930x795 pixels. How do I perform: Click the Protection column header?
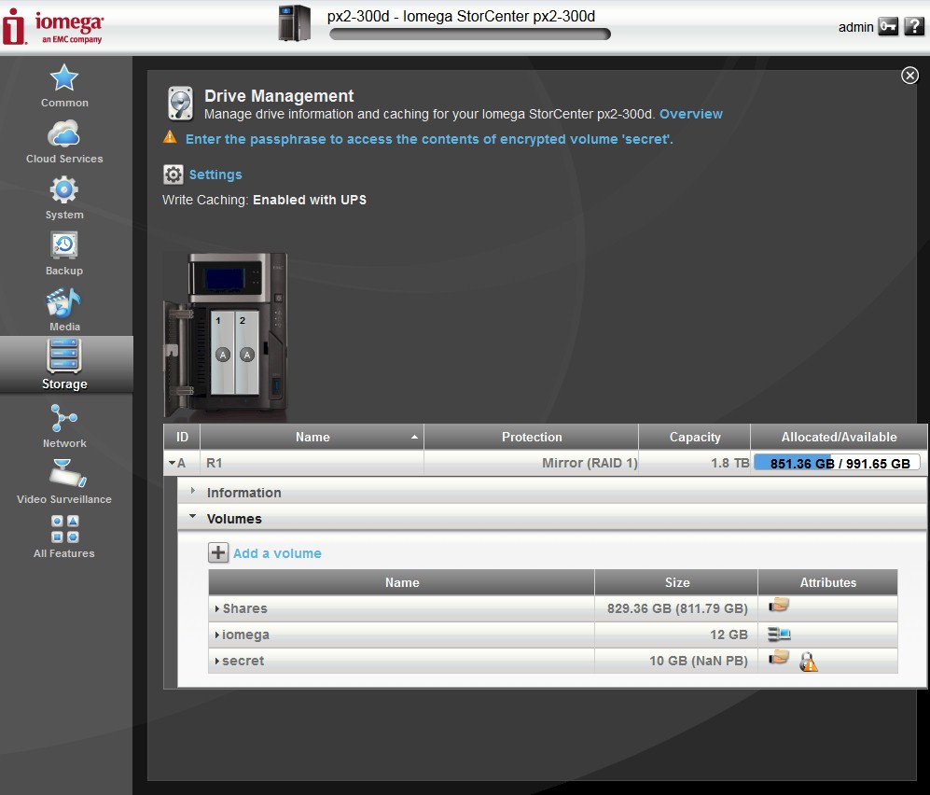[x=532, y=437]
